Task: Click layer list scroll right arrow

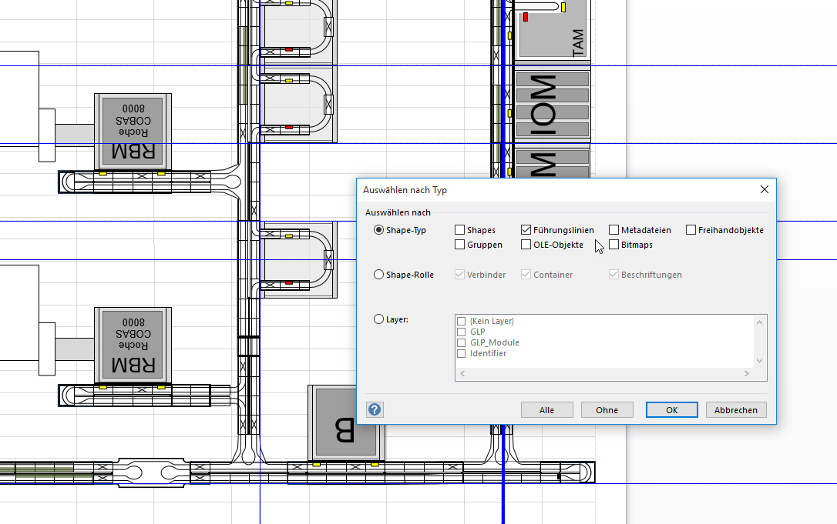Action: click(747, 374)
